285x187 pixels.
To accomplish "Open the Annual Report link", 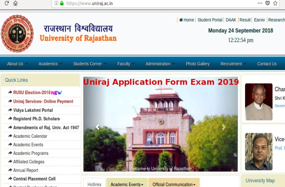I will (x=26, y=170).
